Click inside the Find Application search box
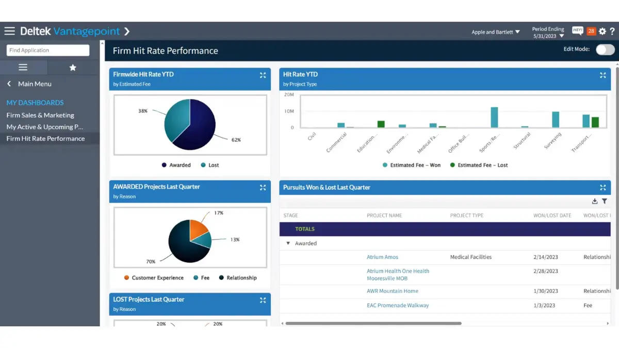The image size is (619, 348). [x=47, y=50]
